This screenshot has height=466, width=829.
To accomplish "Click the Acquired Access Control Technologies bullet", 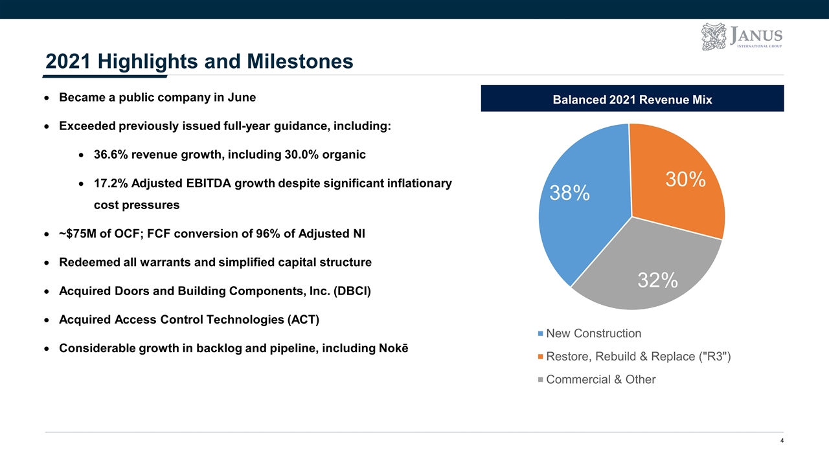I will point(189,320).
